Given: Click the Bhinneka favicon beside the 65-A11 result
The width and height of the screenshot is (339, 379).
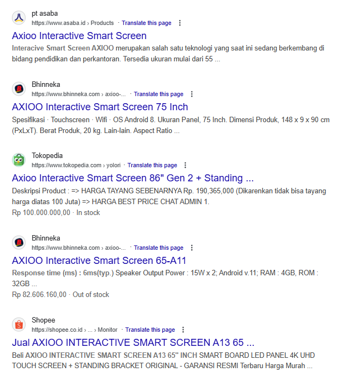Looking at the screenshot, I should click(19, 242).
